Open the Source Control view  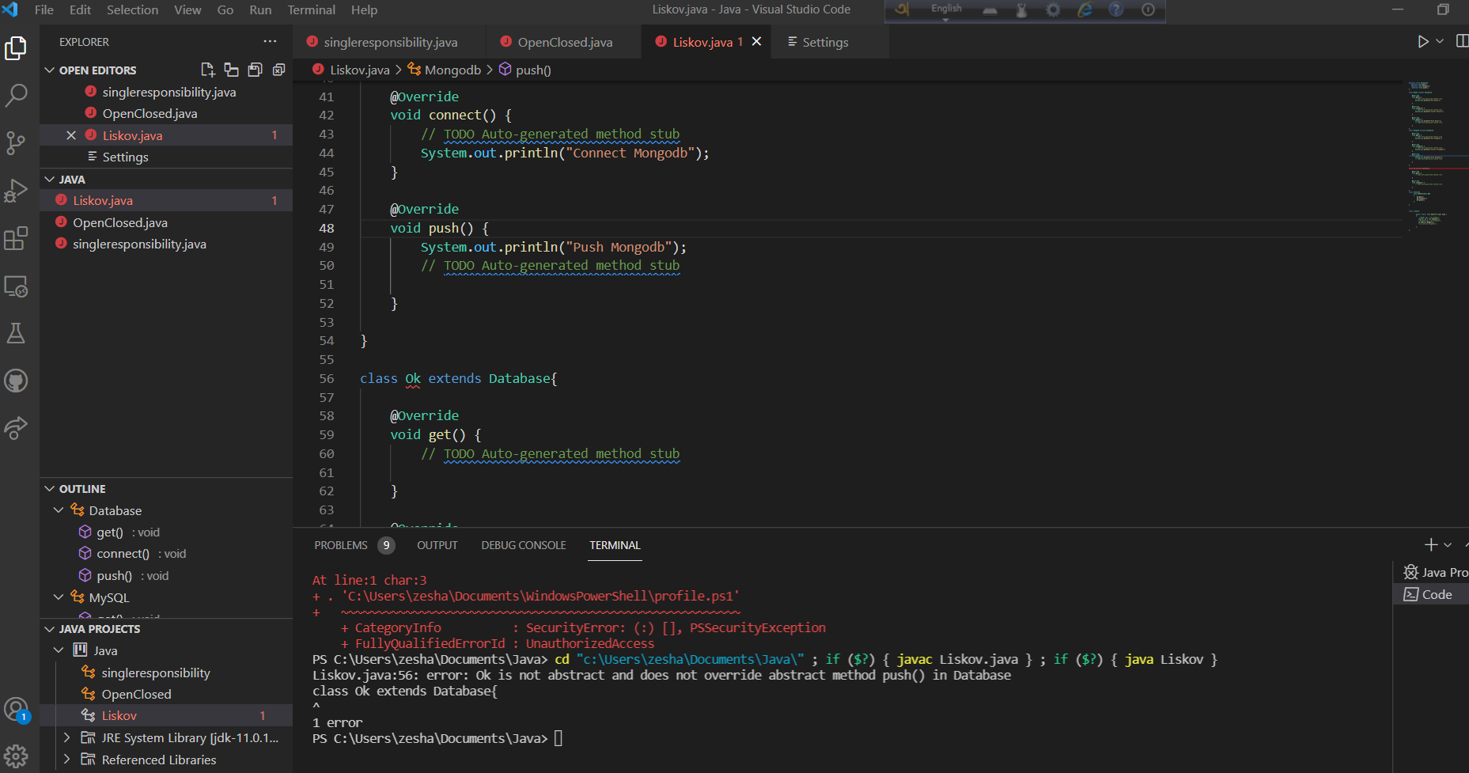click(x=16, y=142)
